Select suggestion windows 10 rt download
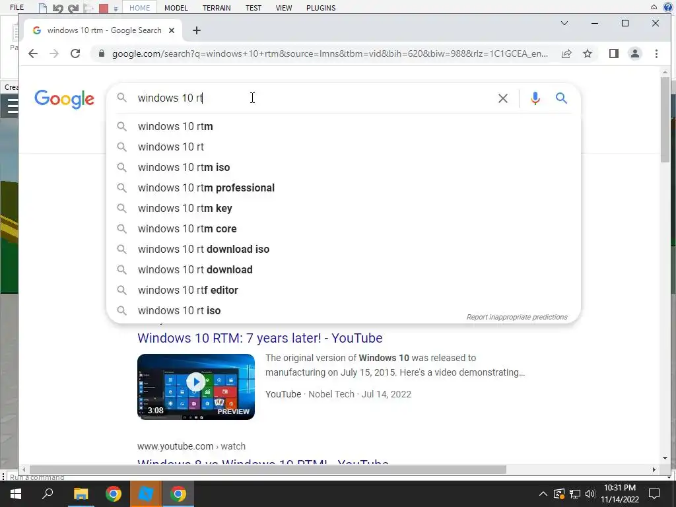Screen dimensions: 676x507 click(343, 269)
